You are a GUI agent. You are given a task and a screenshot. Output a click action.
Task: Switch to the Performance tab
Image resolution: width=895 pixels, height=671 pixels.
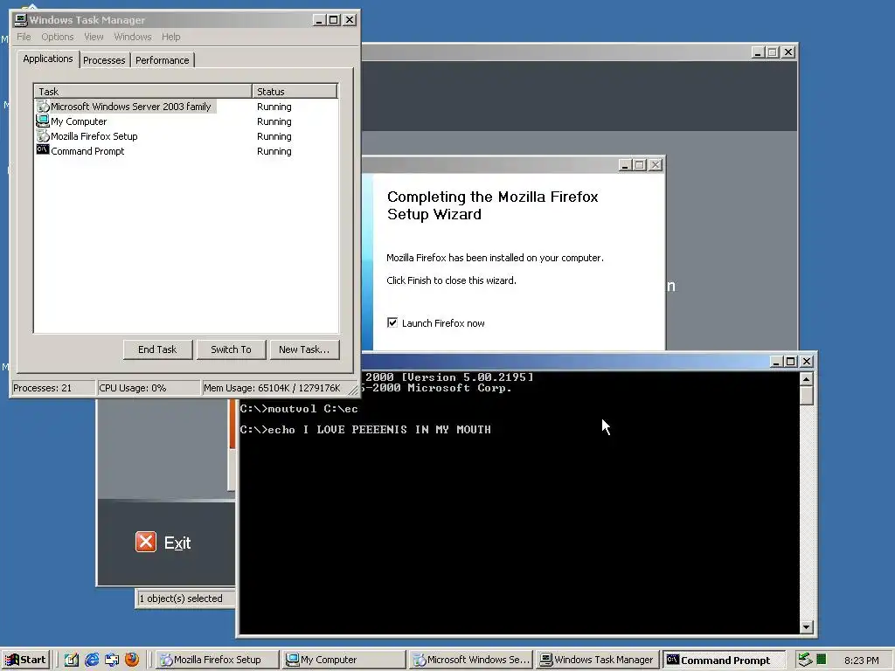point(162,60)
